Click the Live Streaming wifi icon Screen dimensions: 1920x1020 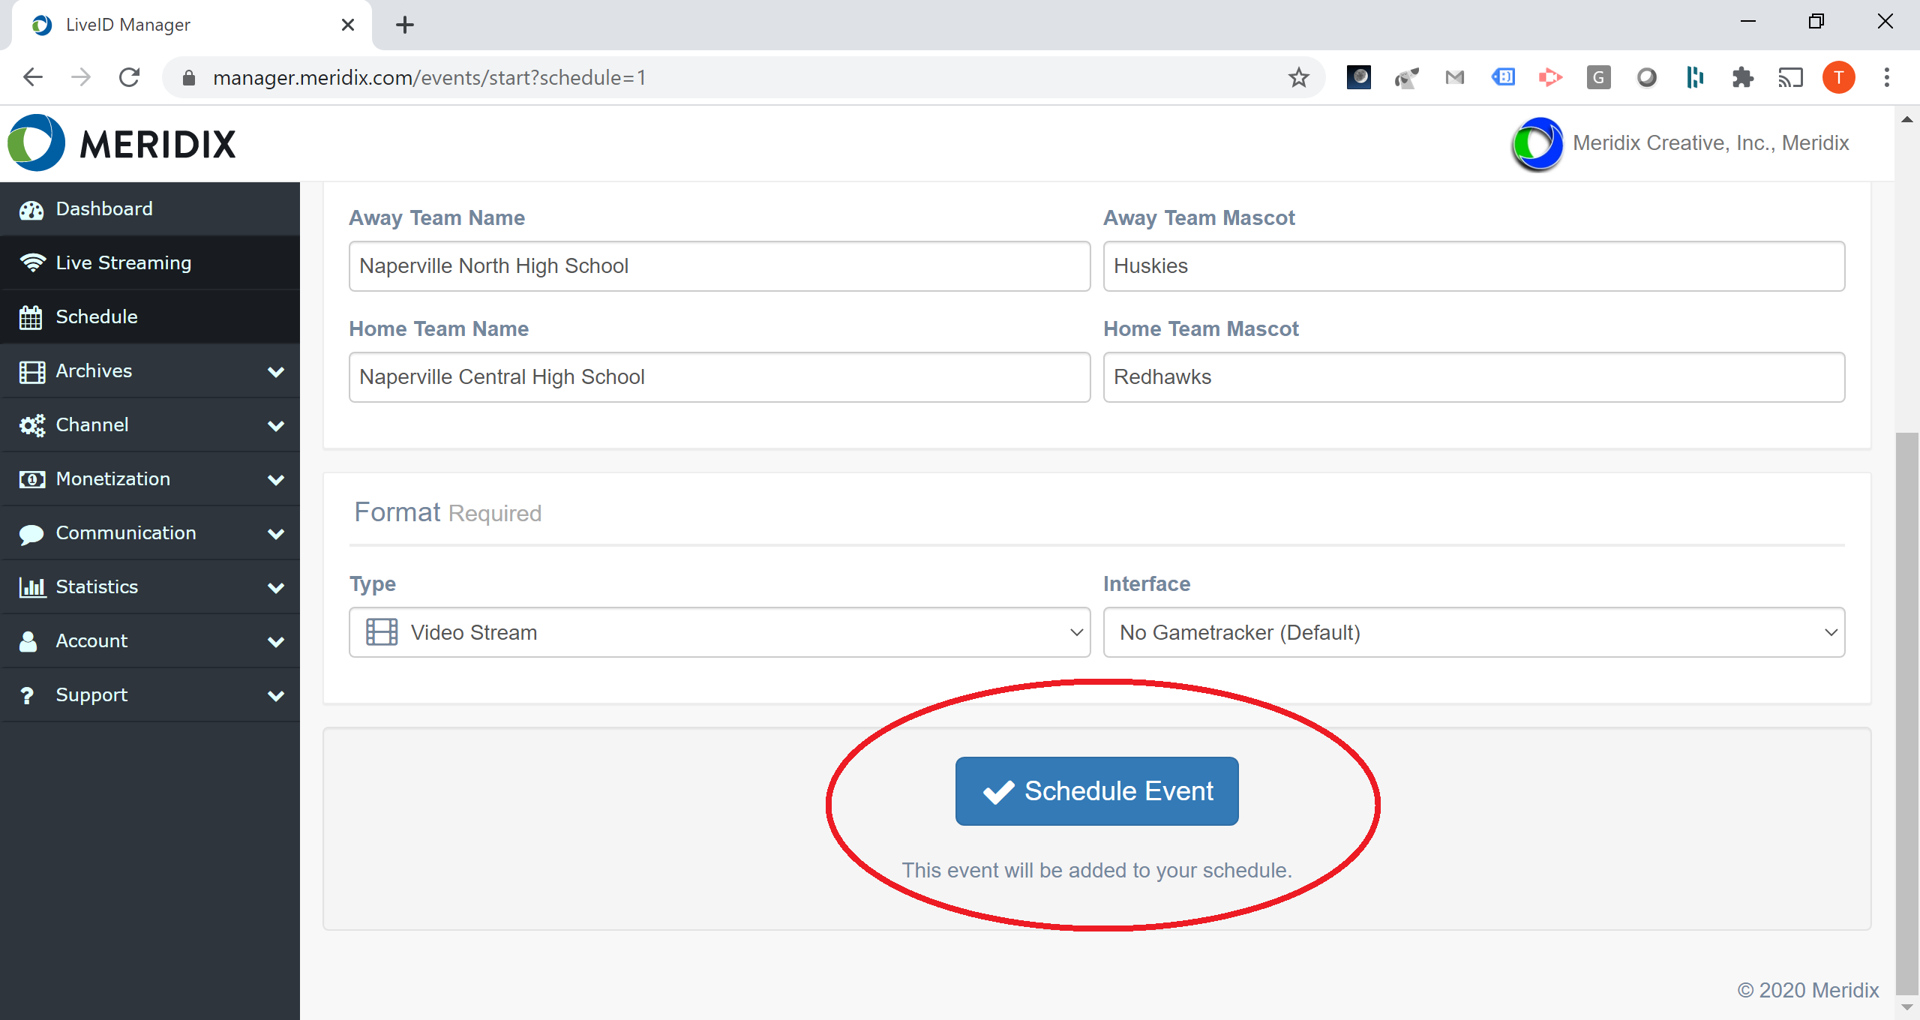click(x=32, y=263)
